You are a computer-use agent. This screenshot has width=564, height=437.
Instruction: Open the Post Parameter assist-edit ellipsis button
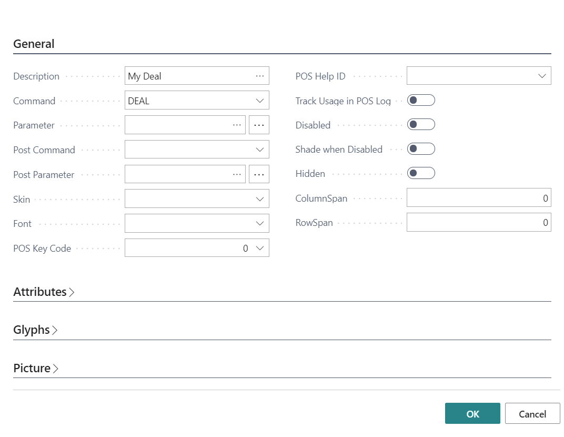click(x=259, y=174)
